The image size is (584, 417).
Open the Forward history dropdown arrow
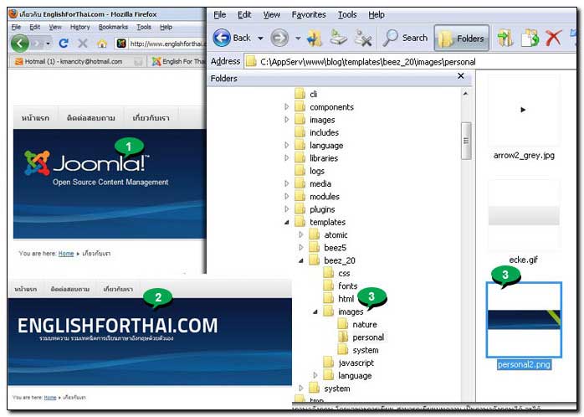click(298, 38)
